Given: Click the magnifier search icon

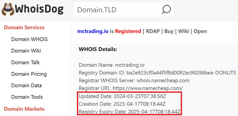Looking at the screenshot, I should coord(166,9).
